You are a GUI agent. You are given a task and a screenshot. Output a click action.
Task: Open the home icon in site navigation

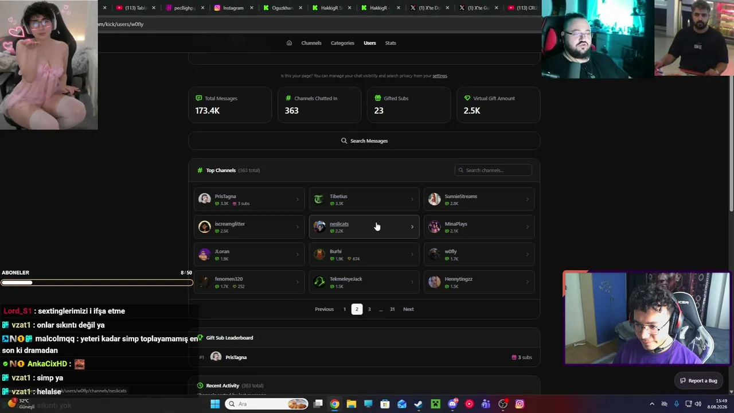pyautogui.click(x=289, y=43)
